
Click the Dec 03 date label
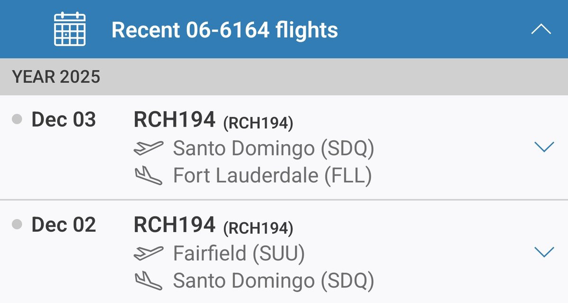tap(63, 120)
